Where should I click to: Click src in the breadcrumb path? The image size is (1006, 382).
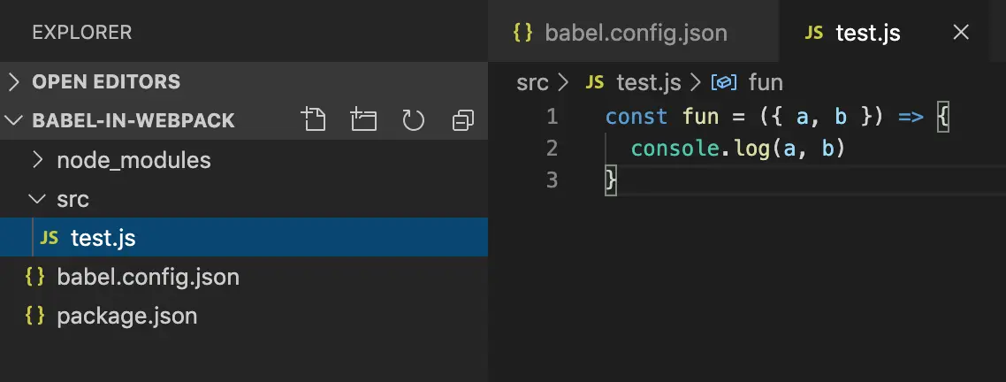pos(532,83)
